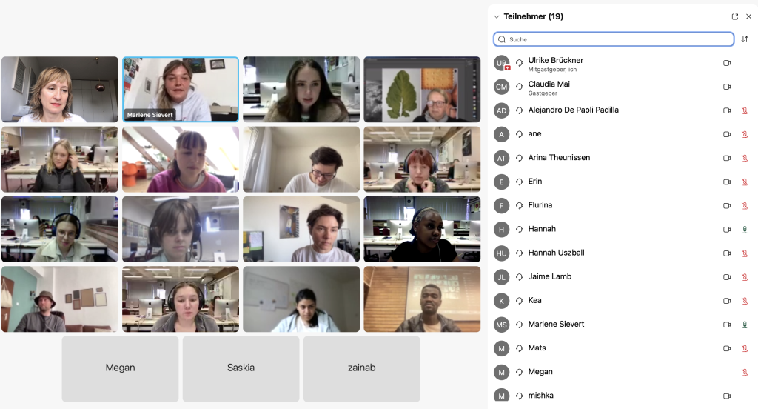Click Marlene Sievert's highlighted video tile
Viewport: 758px width, 409px height.
pos(181,89)
